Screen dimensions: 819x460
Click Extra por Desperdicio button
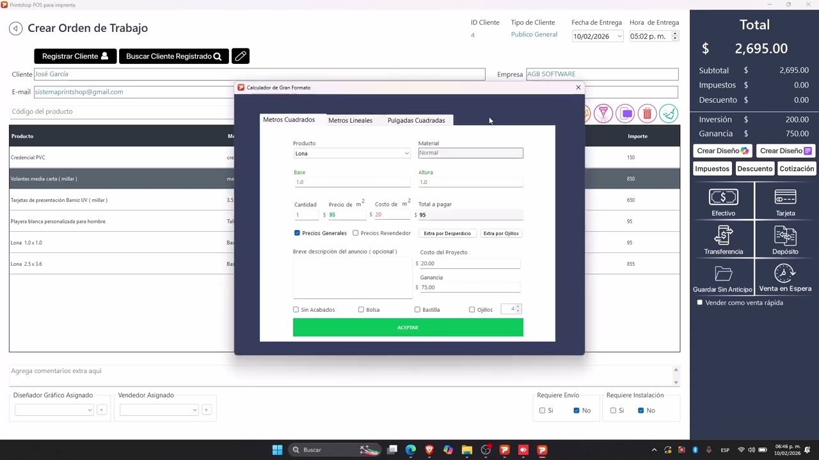click(447, 233)
